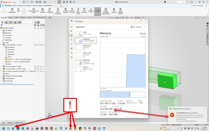Click Smart Fasteners tool
209x131 pixels.
pyautogui.click(x=43, y=10)
